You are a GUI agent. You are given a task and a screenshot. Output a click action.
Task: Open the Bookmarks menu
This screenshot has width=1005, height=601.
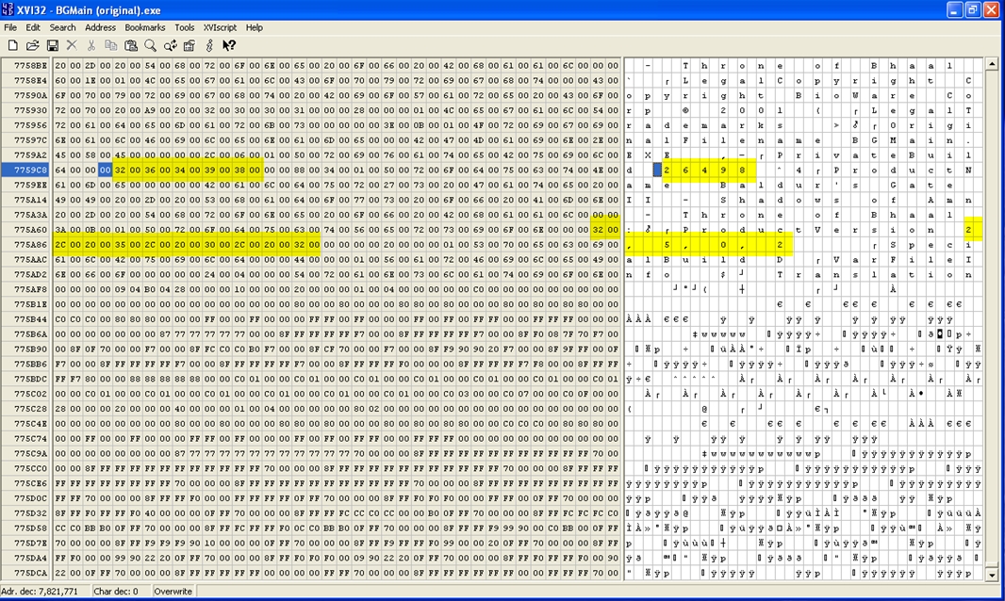point(145,27)
